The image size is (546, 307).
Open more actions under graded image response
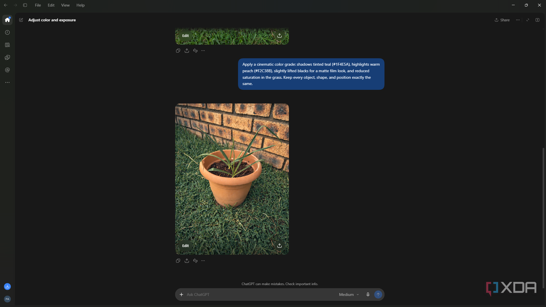point(203,261)
